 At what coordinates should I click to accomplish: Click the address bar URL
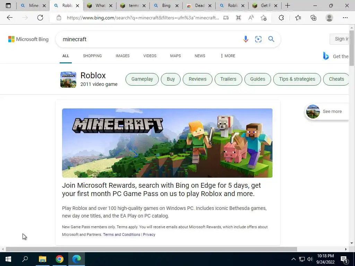(x=143, y=18)
